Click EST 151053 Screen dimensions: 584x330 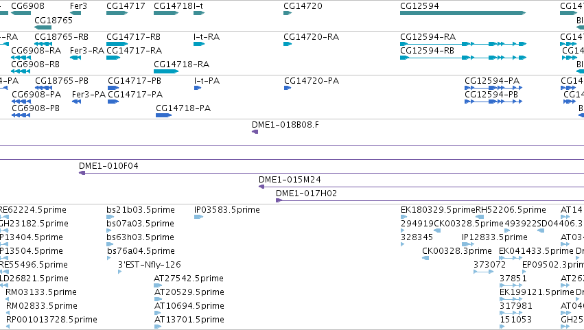tap(515, 320)
